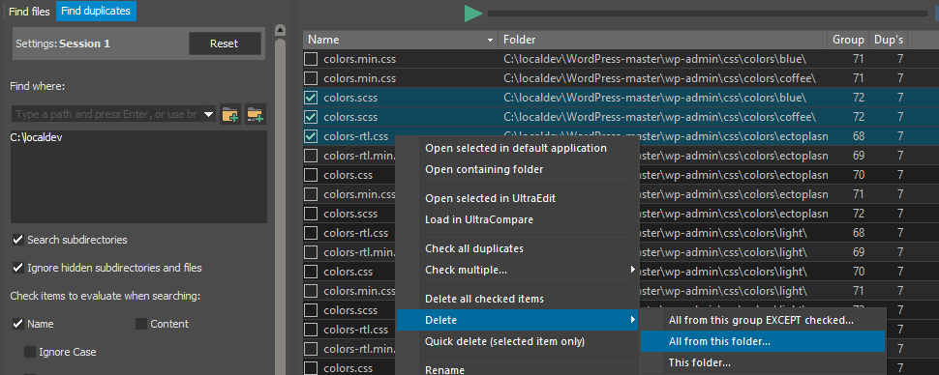Select All from this group EXCEPT checked...
Image resolution: width=939 pixels, height=375 pixels.
pos(761,320)
